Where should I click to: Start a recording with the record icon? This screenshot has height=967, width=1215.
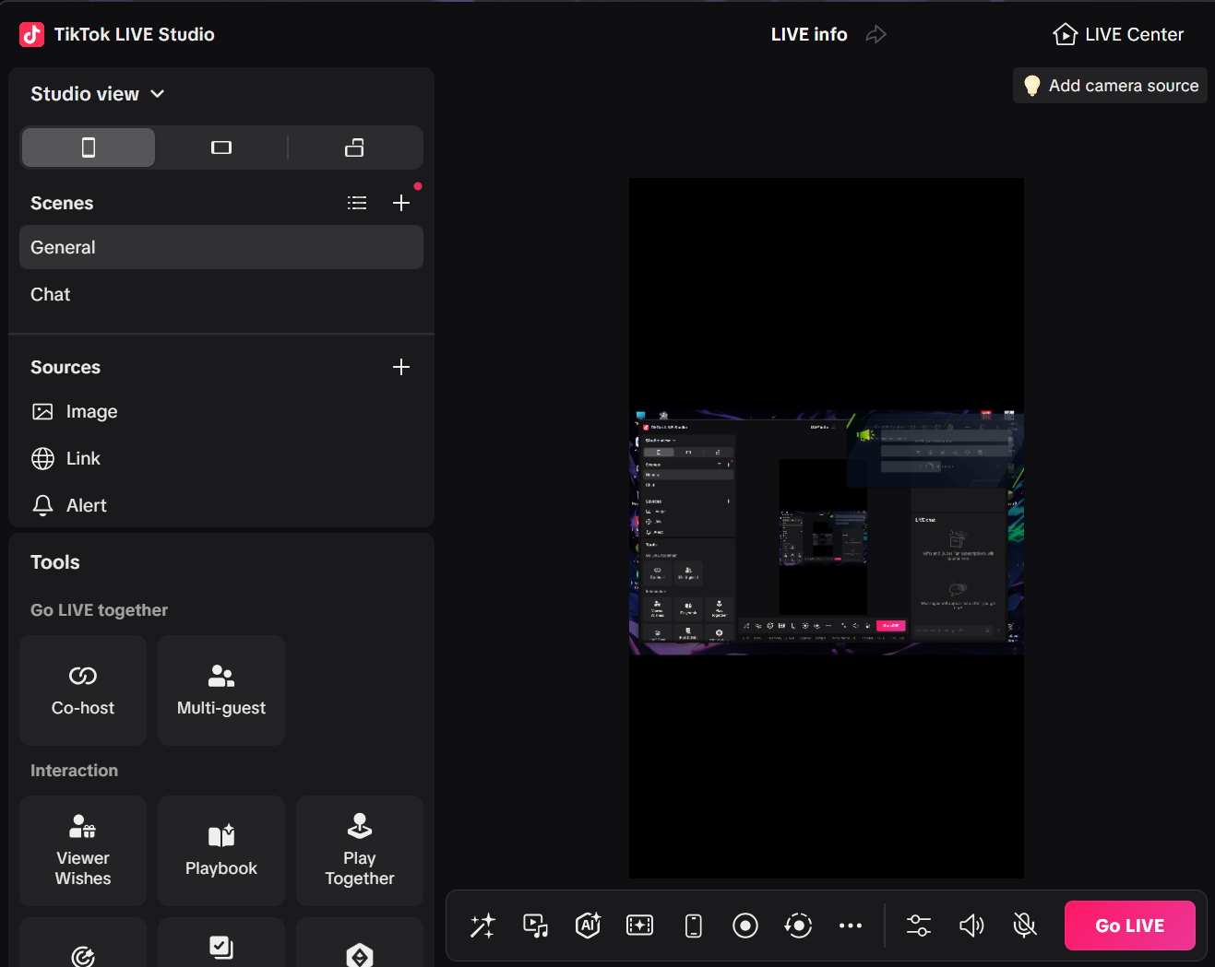coord(745,926)
